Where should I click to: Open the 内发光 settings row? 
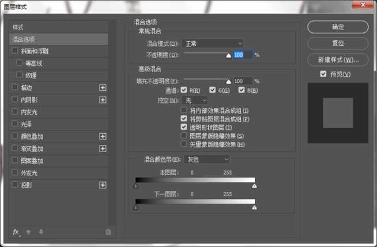click(x=58, y=112)
